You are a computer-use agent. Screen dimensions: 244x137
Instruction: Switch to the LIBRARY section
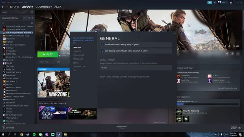click(x=27, y=7)
